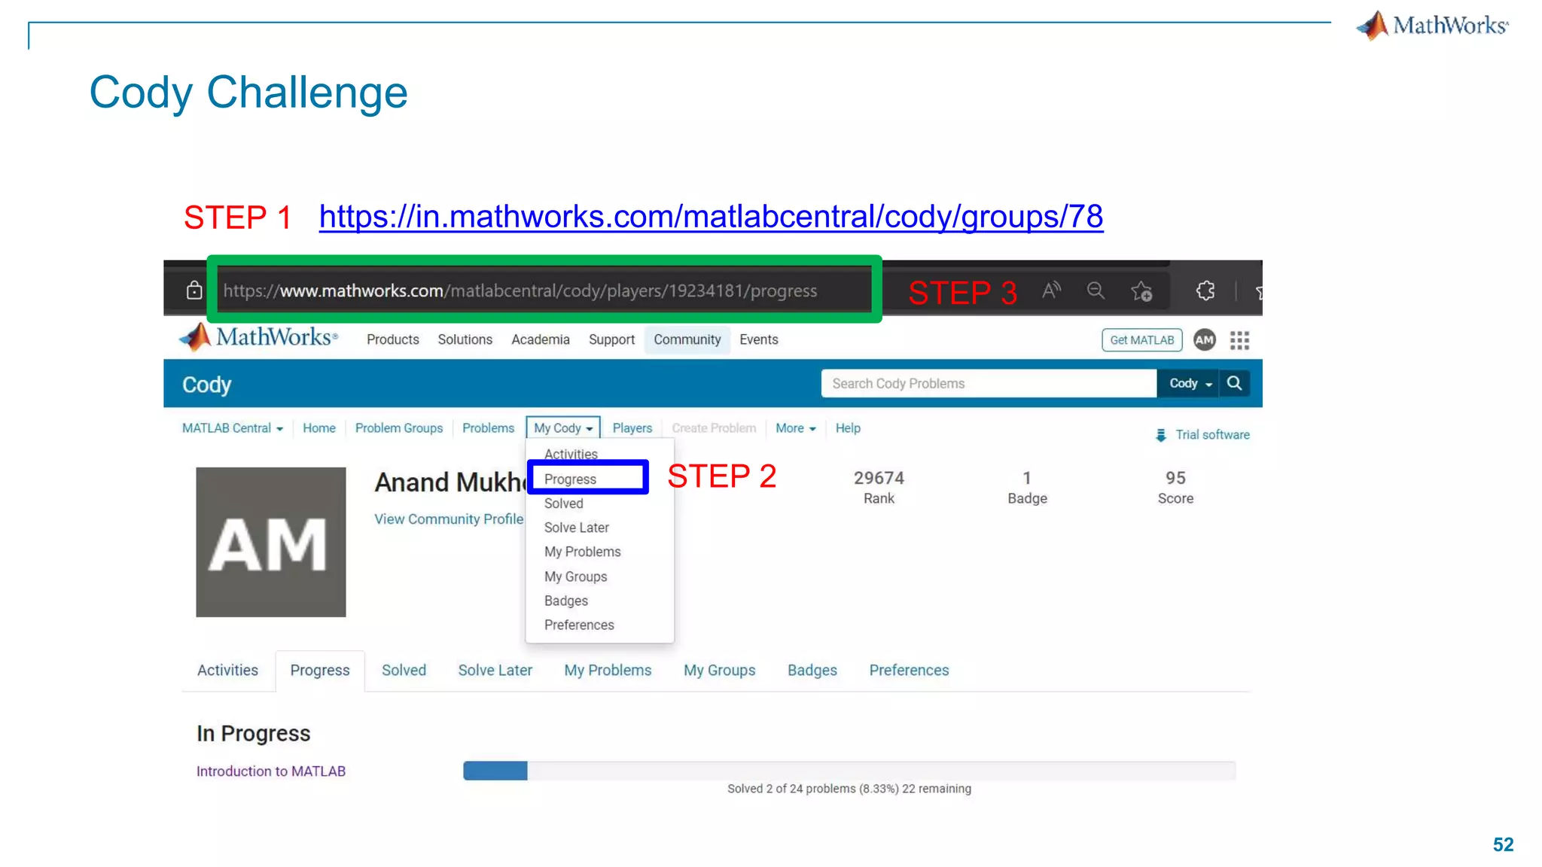Switch to Badges tab
The width and height of the screenshot is (1542, 867).
pos(812,670)
